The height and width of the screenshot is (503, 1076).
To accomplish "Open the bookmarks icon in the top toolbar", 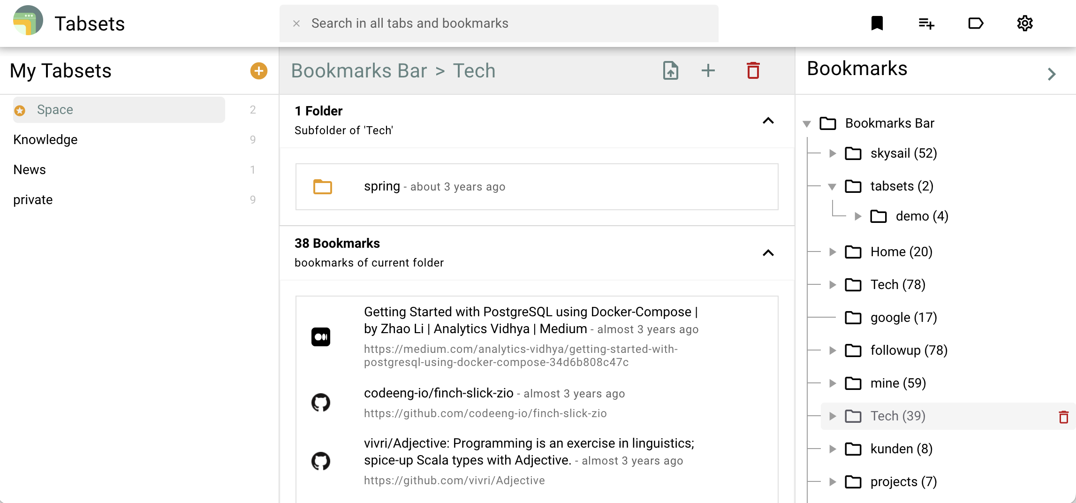I will (877, 23).
